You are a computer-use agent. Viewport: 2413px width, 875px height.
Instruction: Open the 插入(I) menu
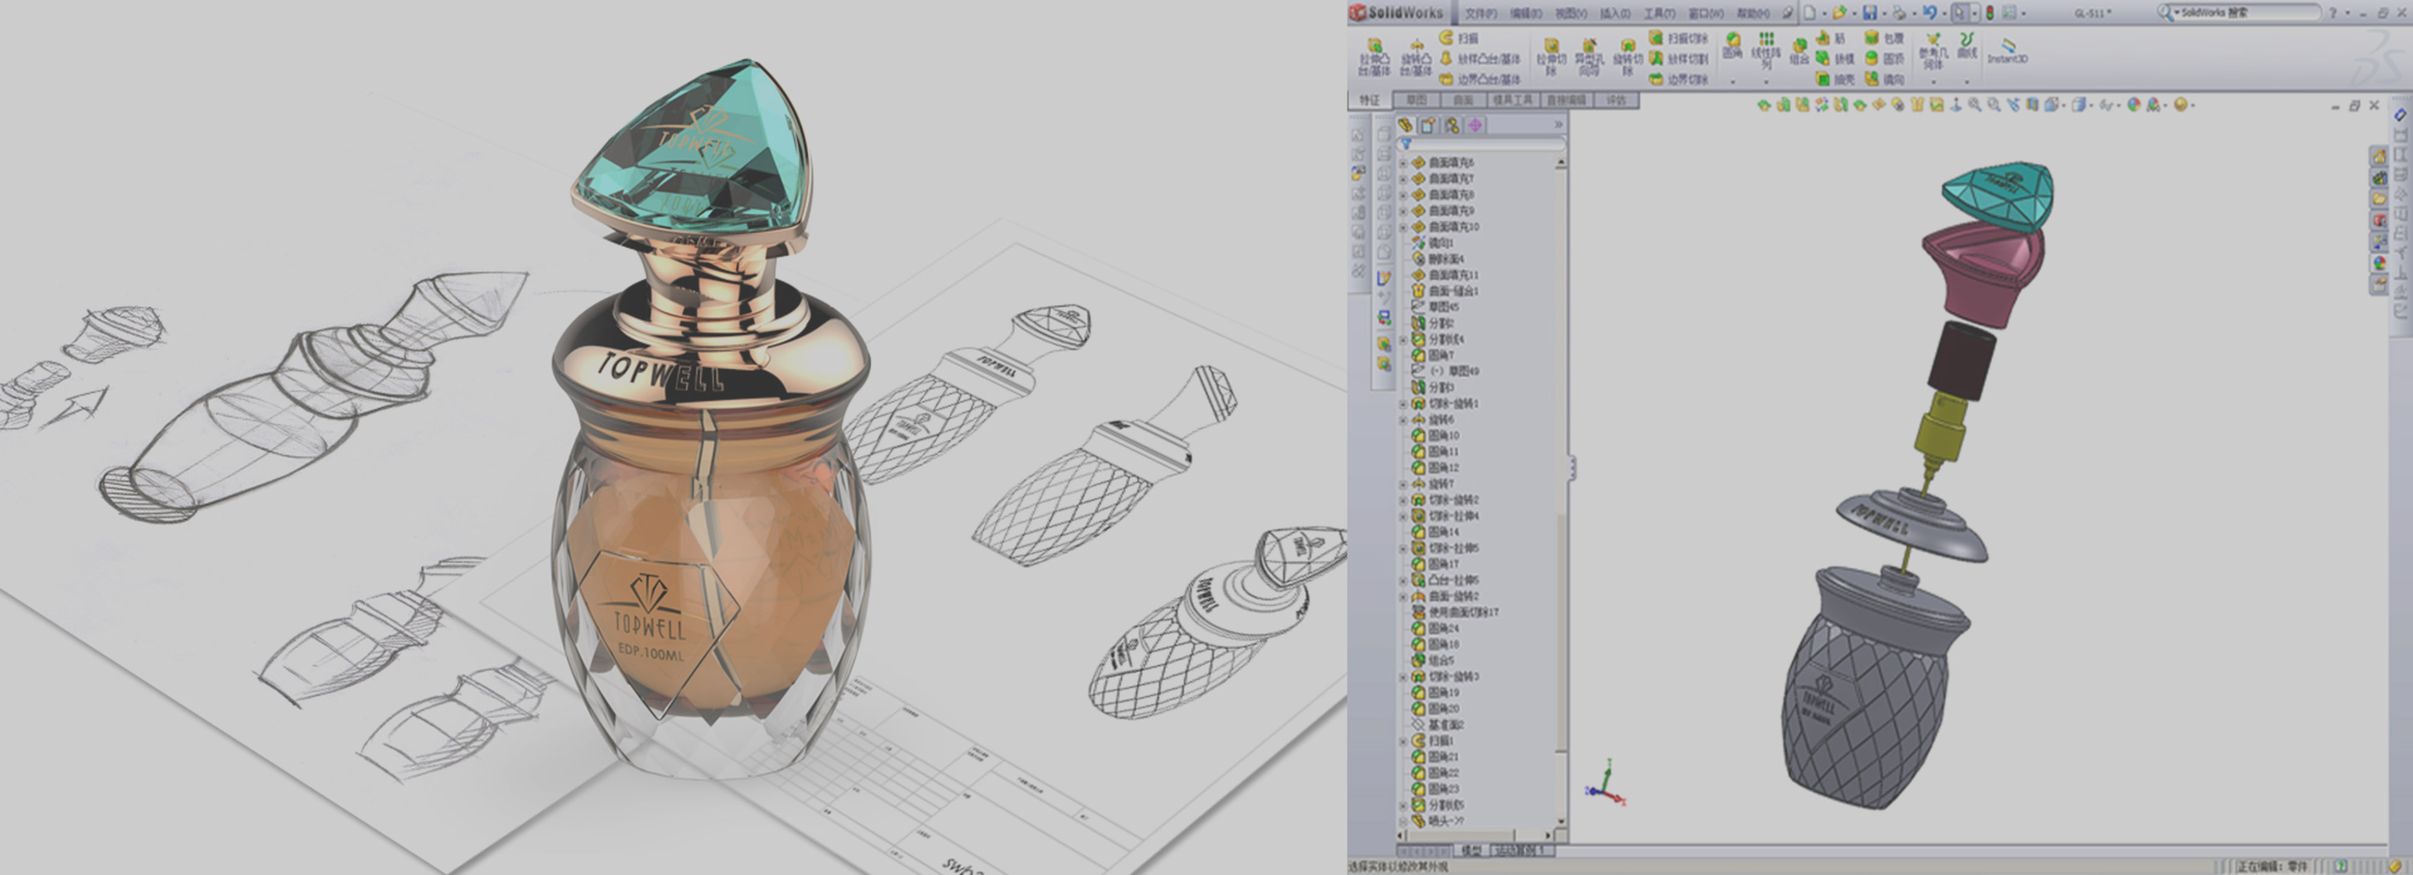coord(1615,13)
